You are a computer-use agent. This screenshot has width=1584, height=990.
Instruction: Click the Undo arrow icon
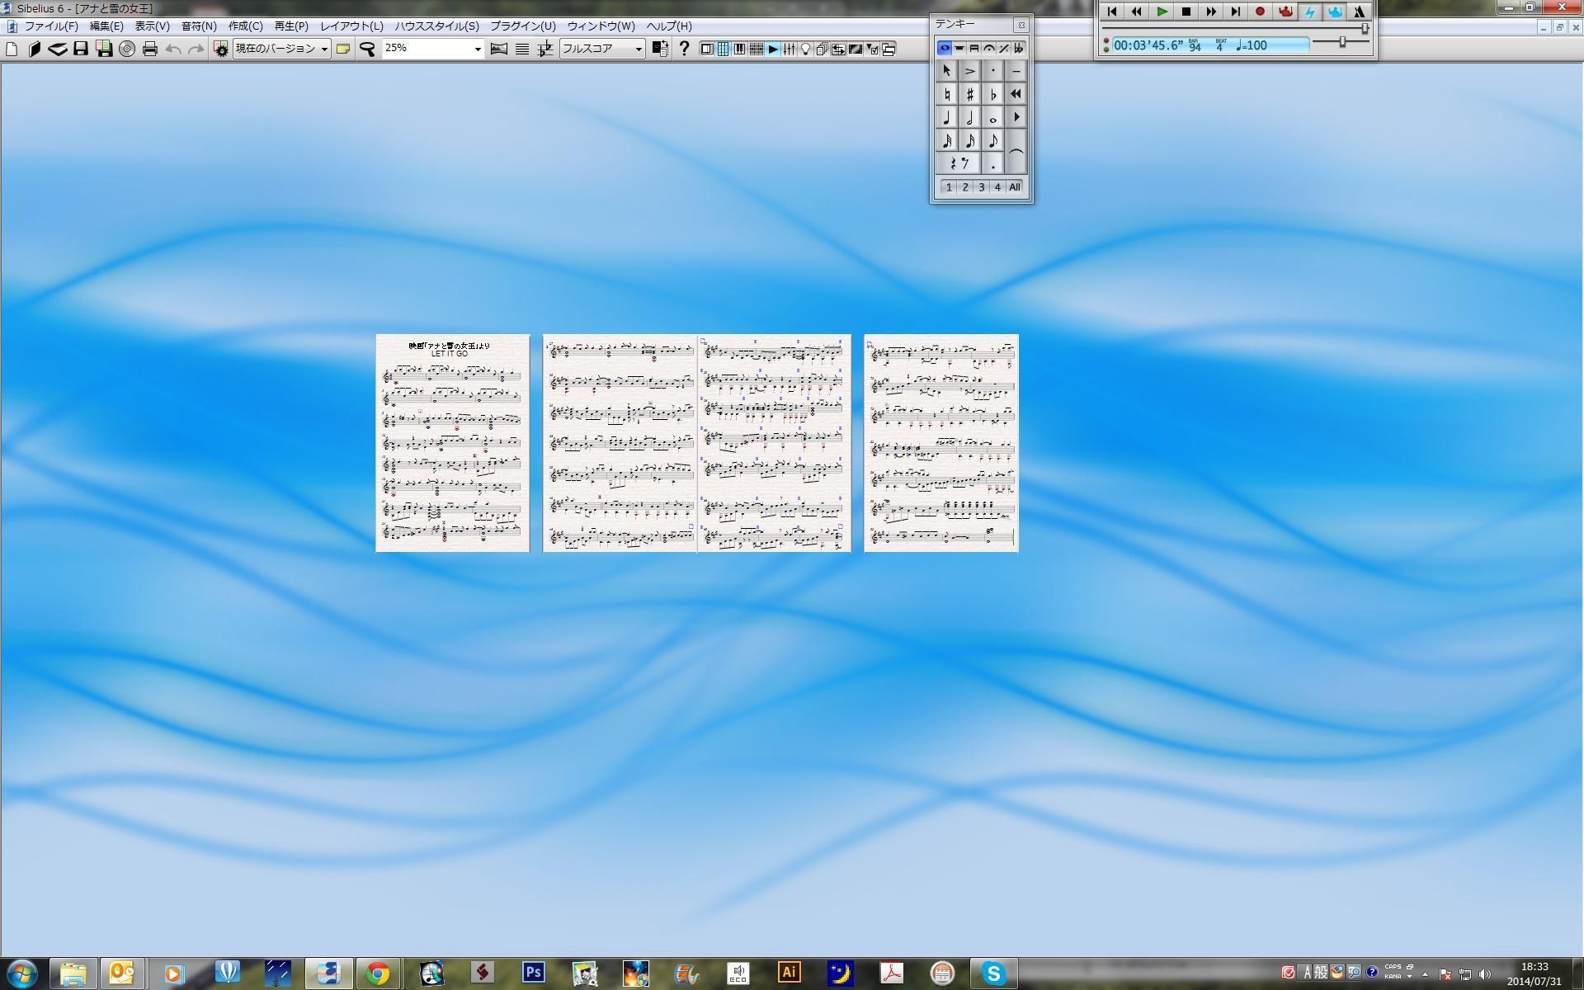pos(173,49)
